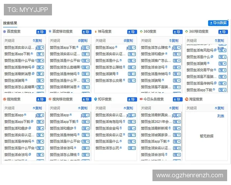Click the 列表 link in 淘宝搜索 panel
The width and height of the screenshot is (231, 185).
point(221,116)
